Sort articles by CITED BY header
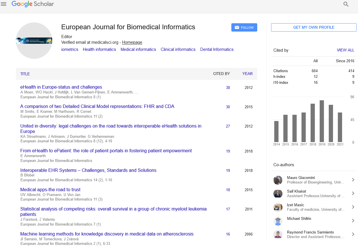358x248 pixels. [221, 74]
